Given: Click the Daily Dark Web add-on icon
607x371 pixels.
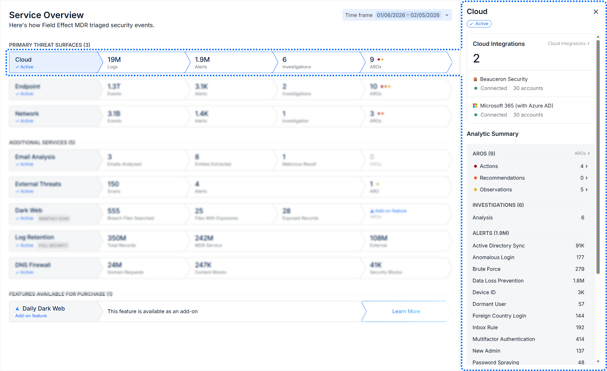Looking at the screenshot, I should (18, 309).
